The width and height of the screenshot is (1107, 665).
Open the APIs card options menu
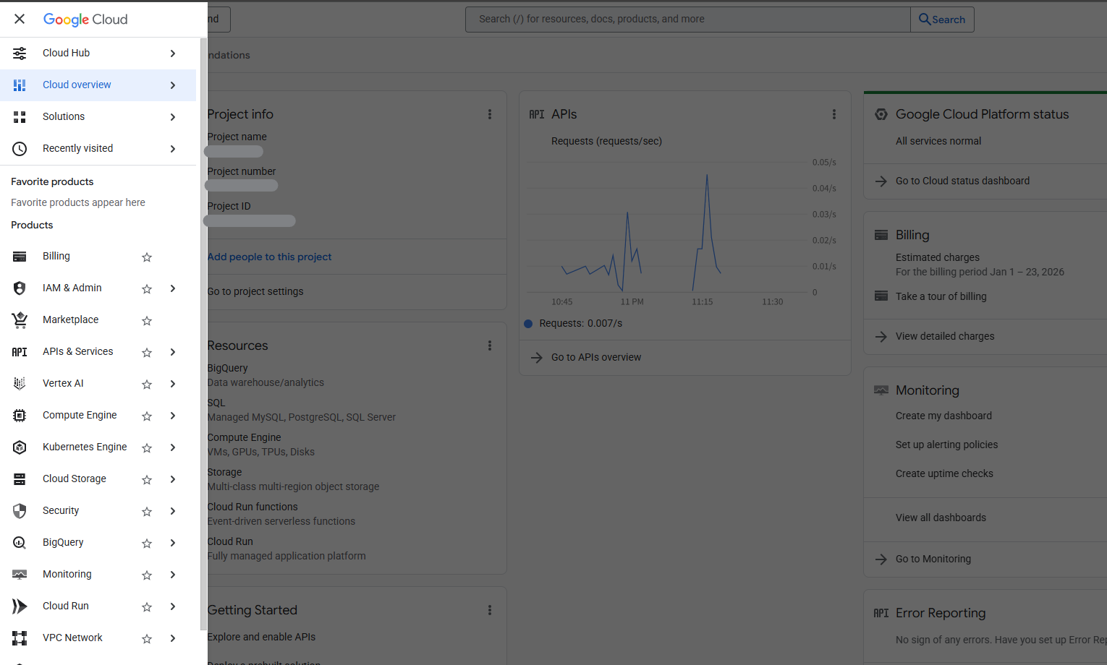click(x=834, y=113)
